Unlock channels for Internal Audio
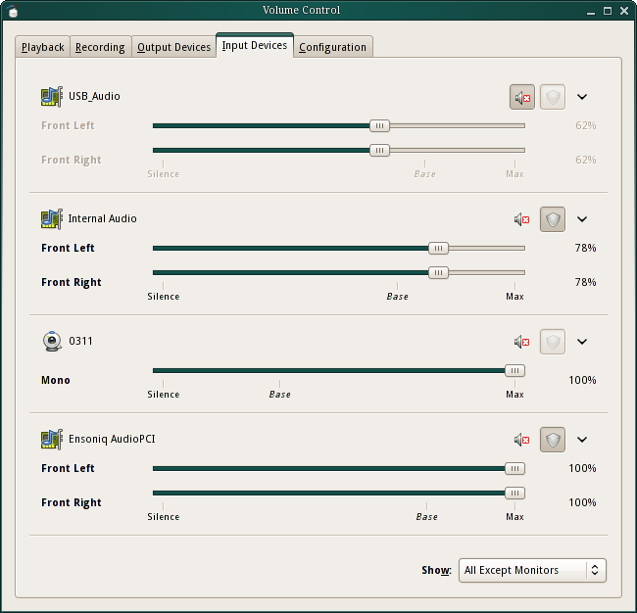 click(553, 219)
